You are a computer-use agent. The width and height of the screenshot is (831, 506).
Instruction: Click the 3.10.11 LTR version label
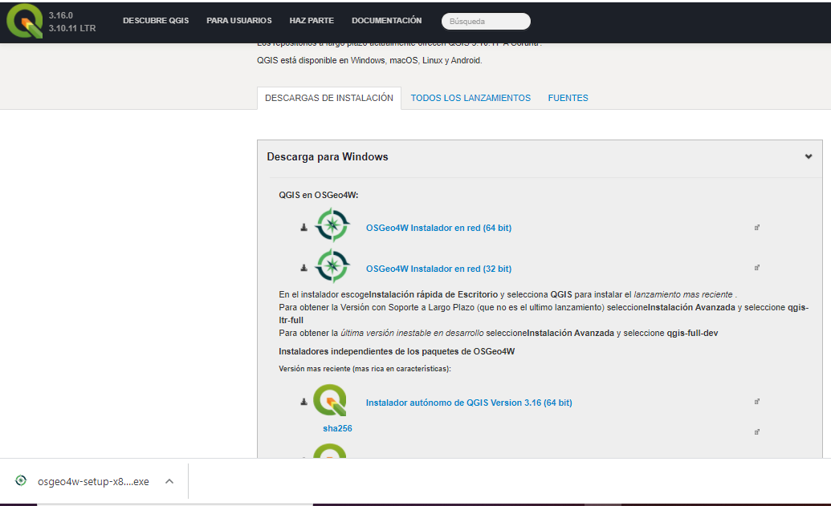72,28
